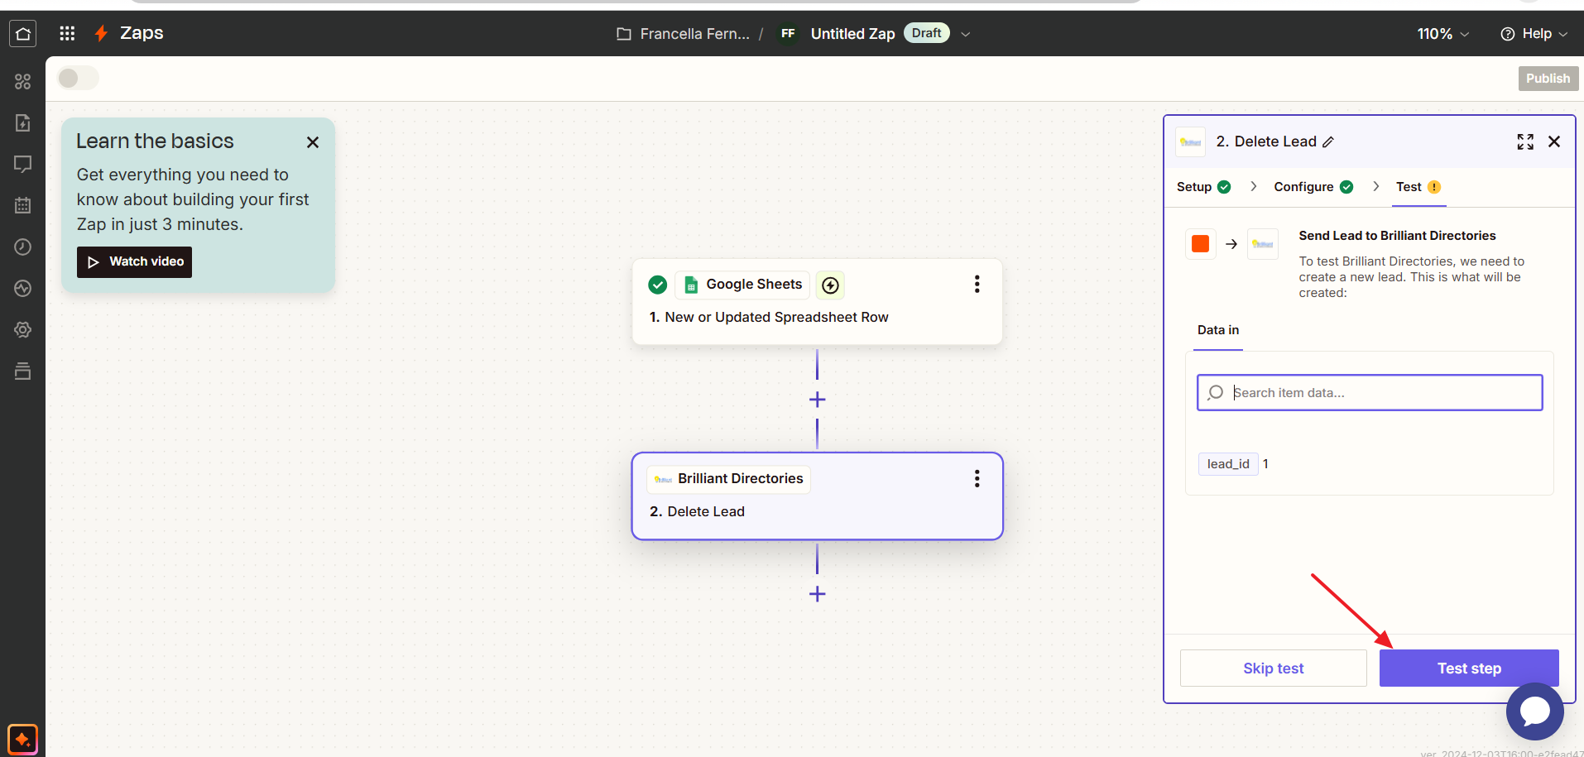
Task: Click the instant trigger bolt icon on the Google Sheets step
Action: pyautogui.click(x=830, y=285)
